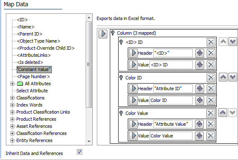The width and height of the screenshot is (238, 160).
Task: Click arrow button for <ID> ID Header
Action: coord(134,53)
